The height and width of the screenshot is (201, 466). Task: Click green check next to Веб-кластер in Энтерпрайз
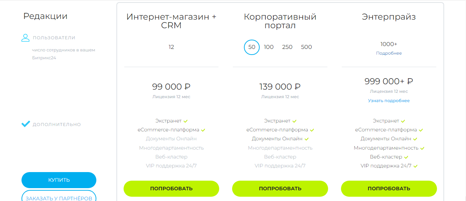pos(406,157)
